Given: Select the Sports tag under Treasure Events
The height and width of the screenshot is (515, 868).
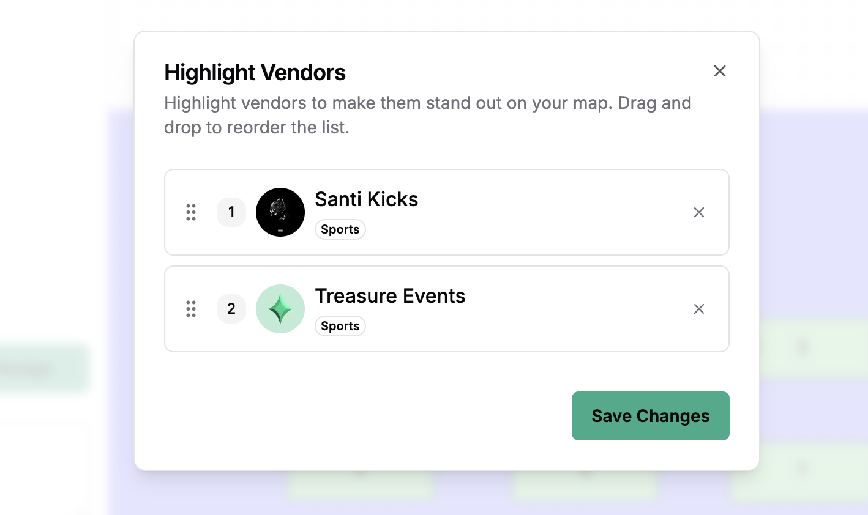Looking at the screenshot, I should click(340, 326).
